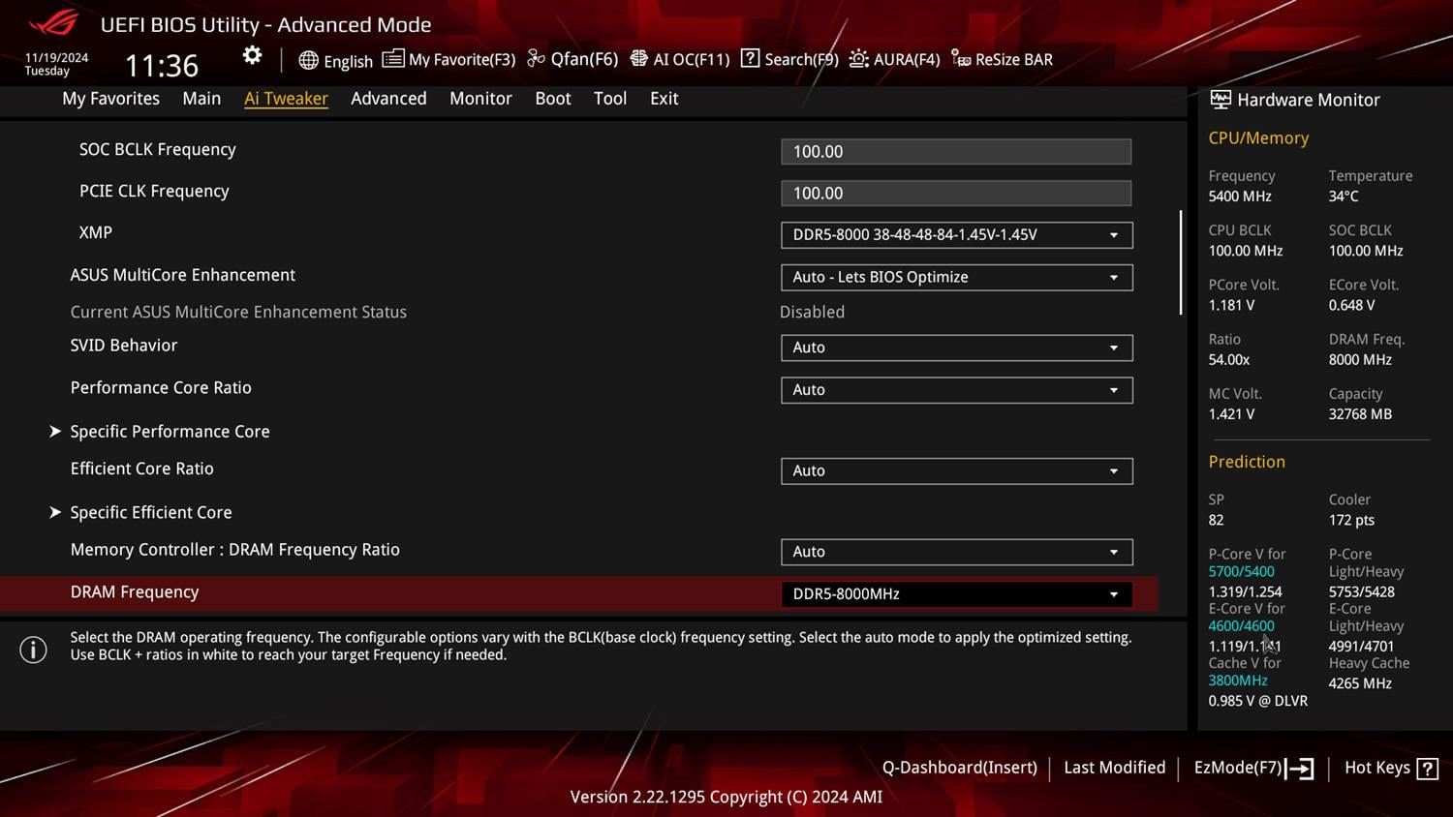Viewport: 1453px width, 817px height.
Task: Click the info icon beside help text
Action: pyautogui.click(x=33, y=650)
